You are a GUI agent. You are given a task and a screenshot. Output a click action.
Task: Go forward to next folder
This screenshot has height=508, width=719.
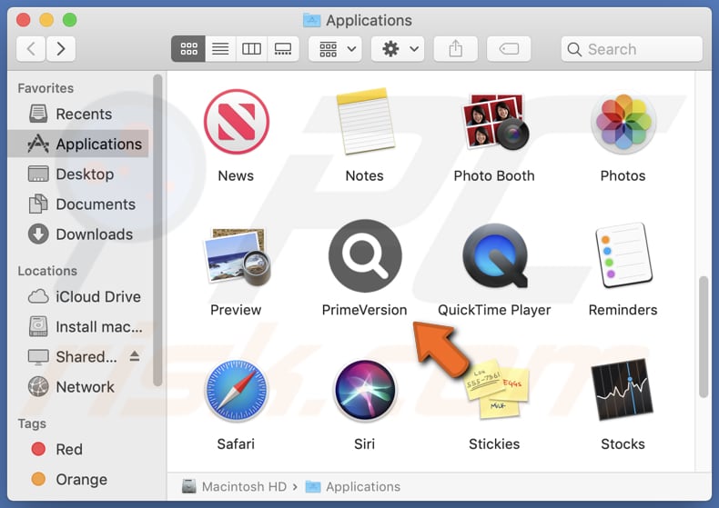[x=61, y=48]
